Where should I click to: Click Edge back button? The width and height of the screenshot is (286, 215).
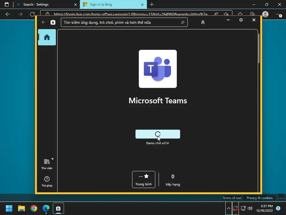[x=8, y=14]
